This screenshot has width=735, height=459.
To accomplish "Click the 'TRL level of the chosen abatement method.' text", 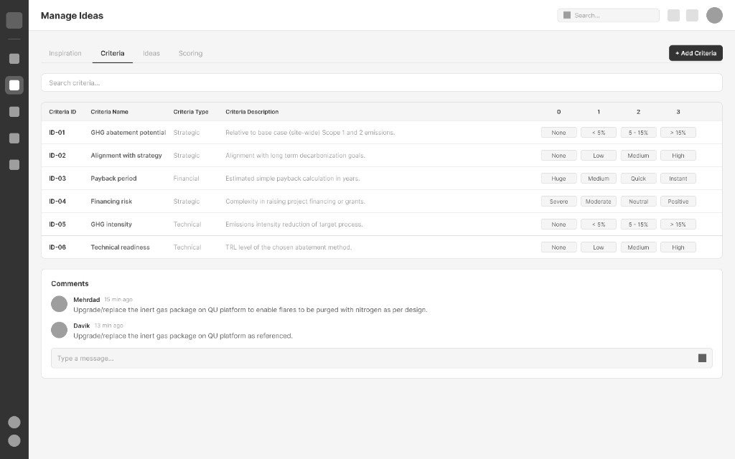I will pyautogui.click(x=289, y=247).
